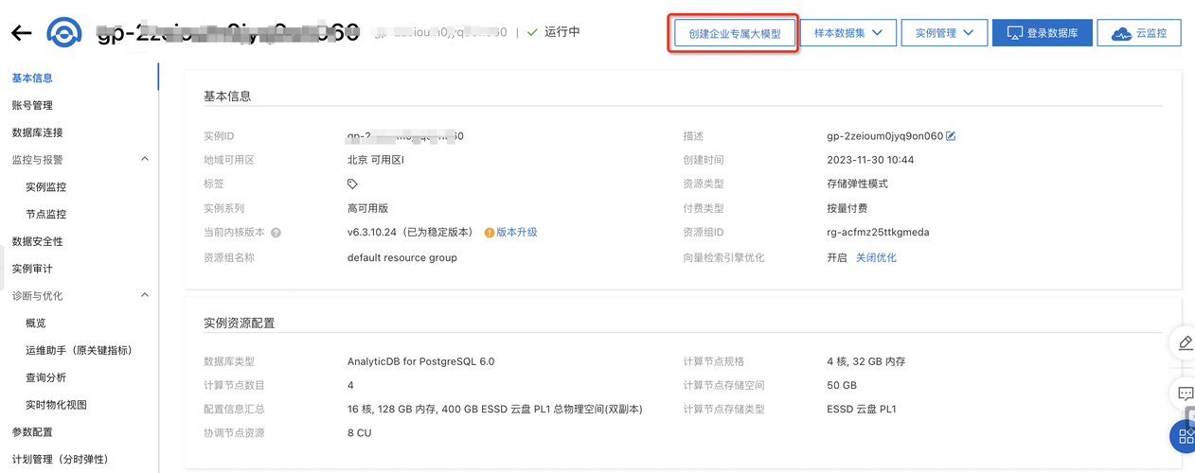
Task: Open 查询分析 in the sidebar
Action: (45, 378)
